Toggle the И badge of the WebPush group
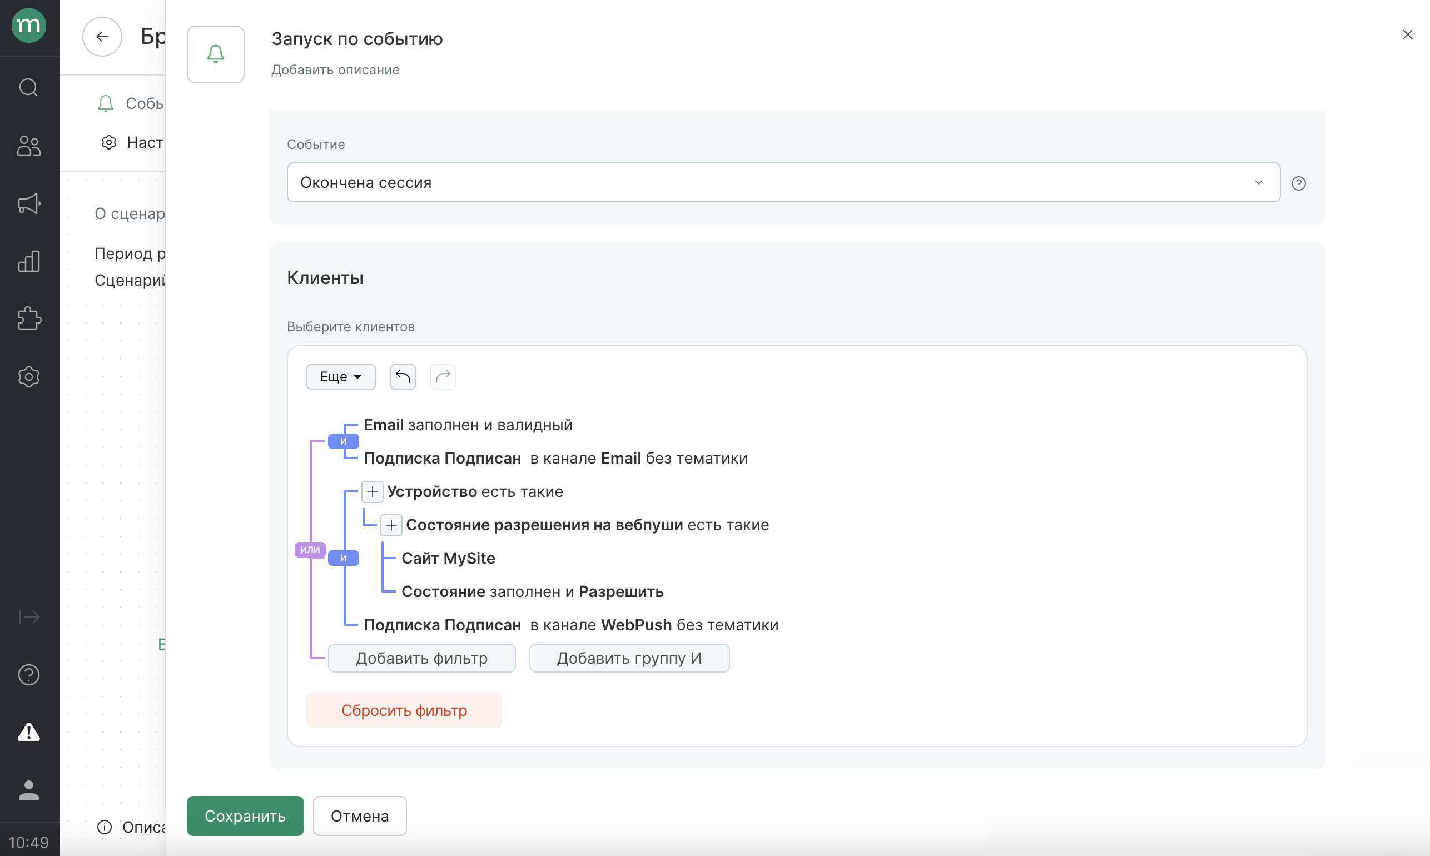This screenshot has height=856, width=1430. 343,559
